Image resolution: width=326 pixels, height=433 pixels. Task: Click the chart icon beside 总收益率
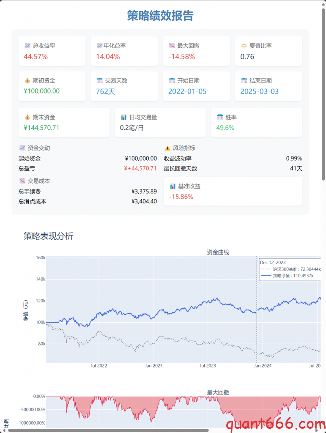point(27,46)
